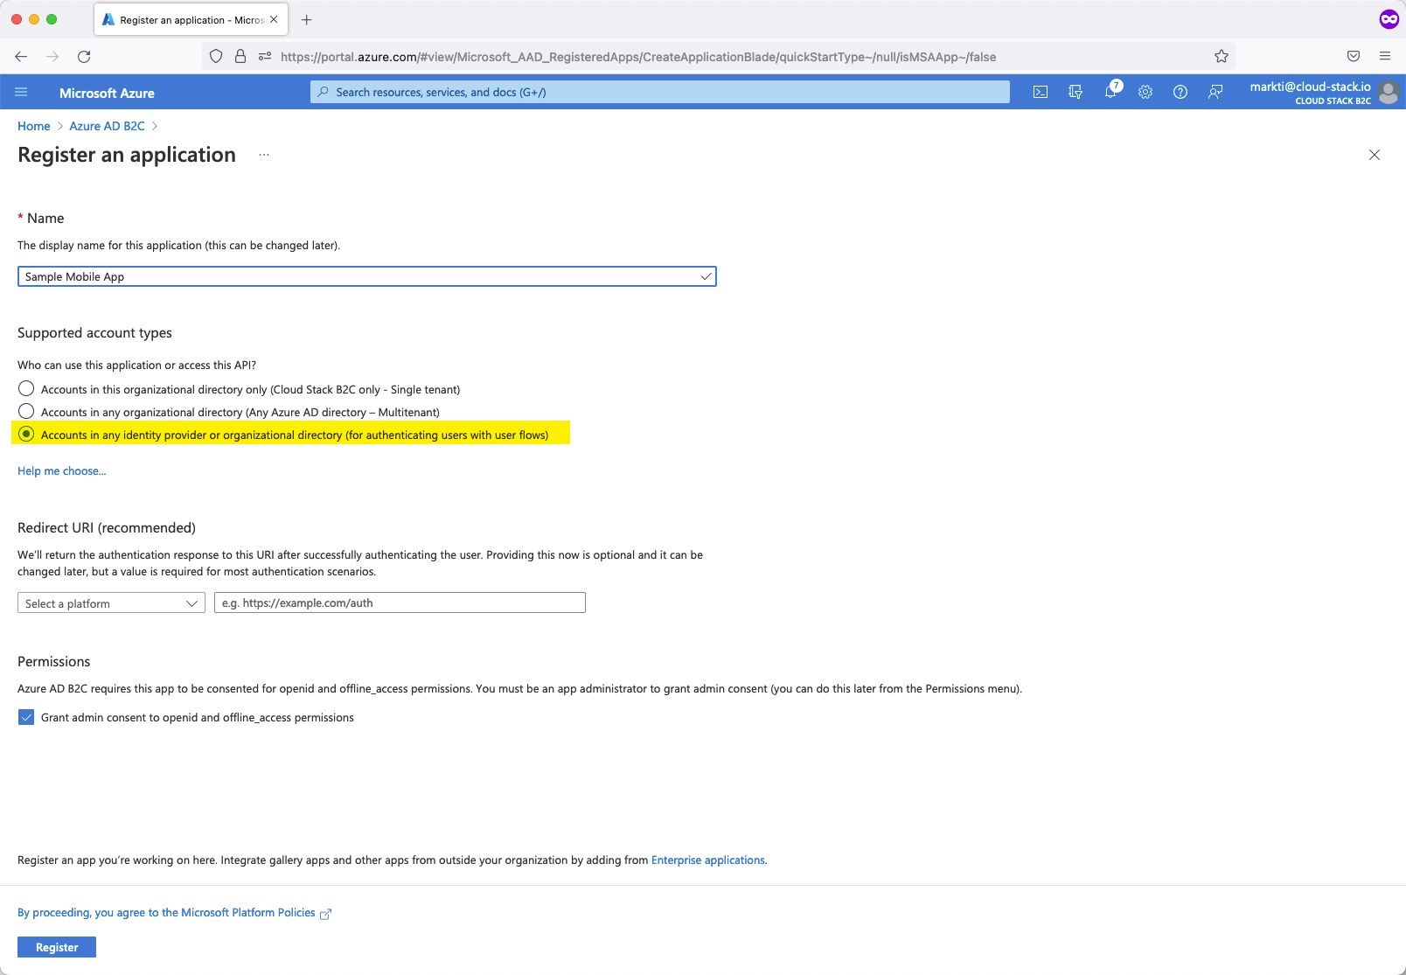Viewport: 1406px width, 975px height.
Task: Click the Name field containing Sample Mobile App
Action: tap(367, 277)
